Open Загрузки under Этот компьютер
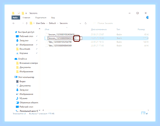 click(24, 90)
